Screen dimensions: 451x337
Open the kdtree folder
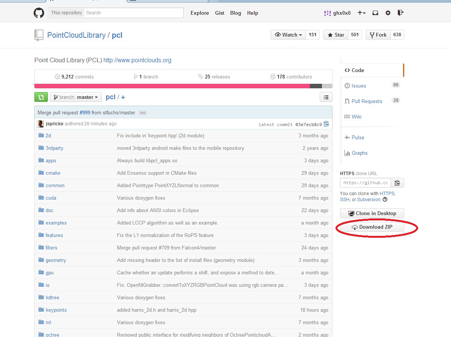52,298
